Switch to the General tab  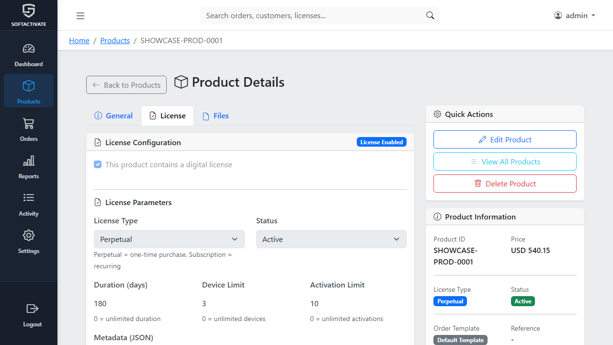(114, 116)
